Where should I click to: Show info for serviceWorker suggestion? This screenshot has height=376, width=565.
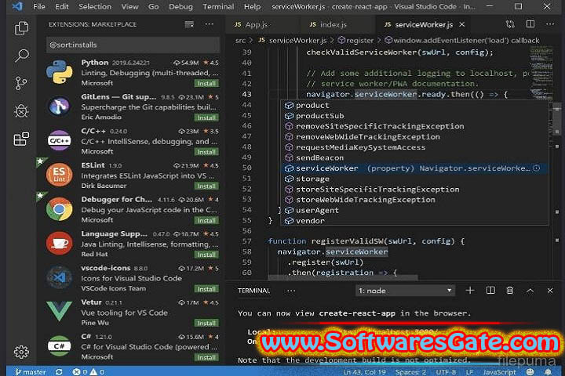(x=537, y=168)
